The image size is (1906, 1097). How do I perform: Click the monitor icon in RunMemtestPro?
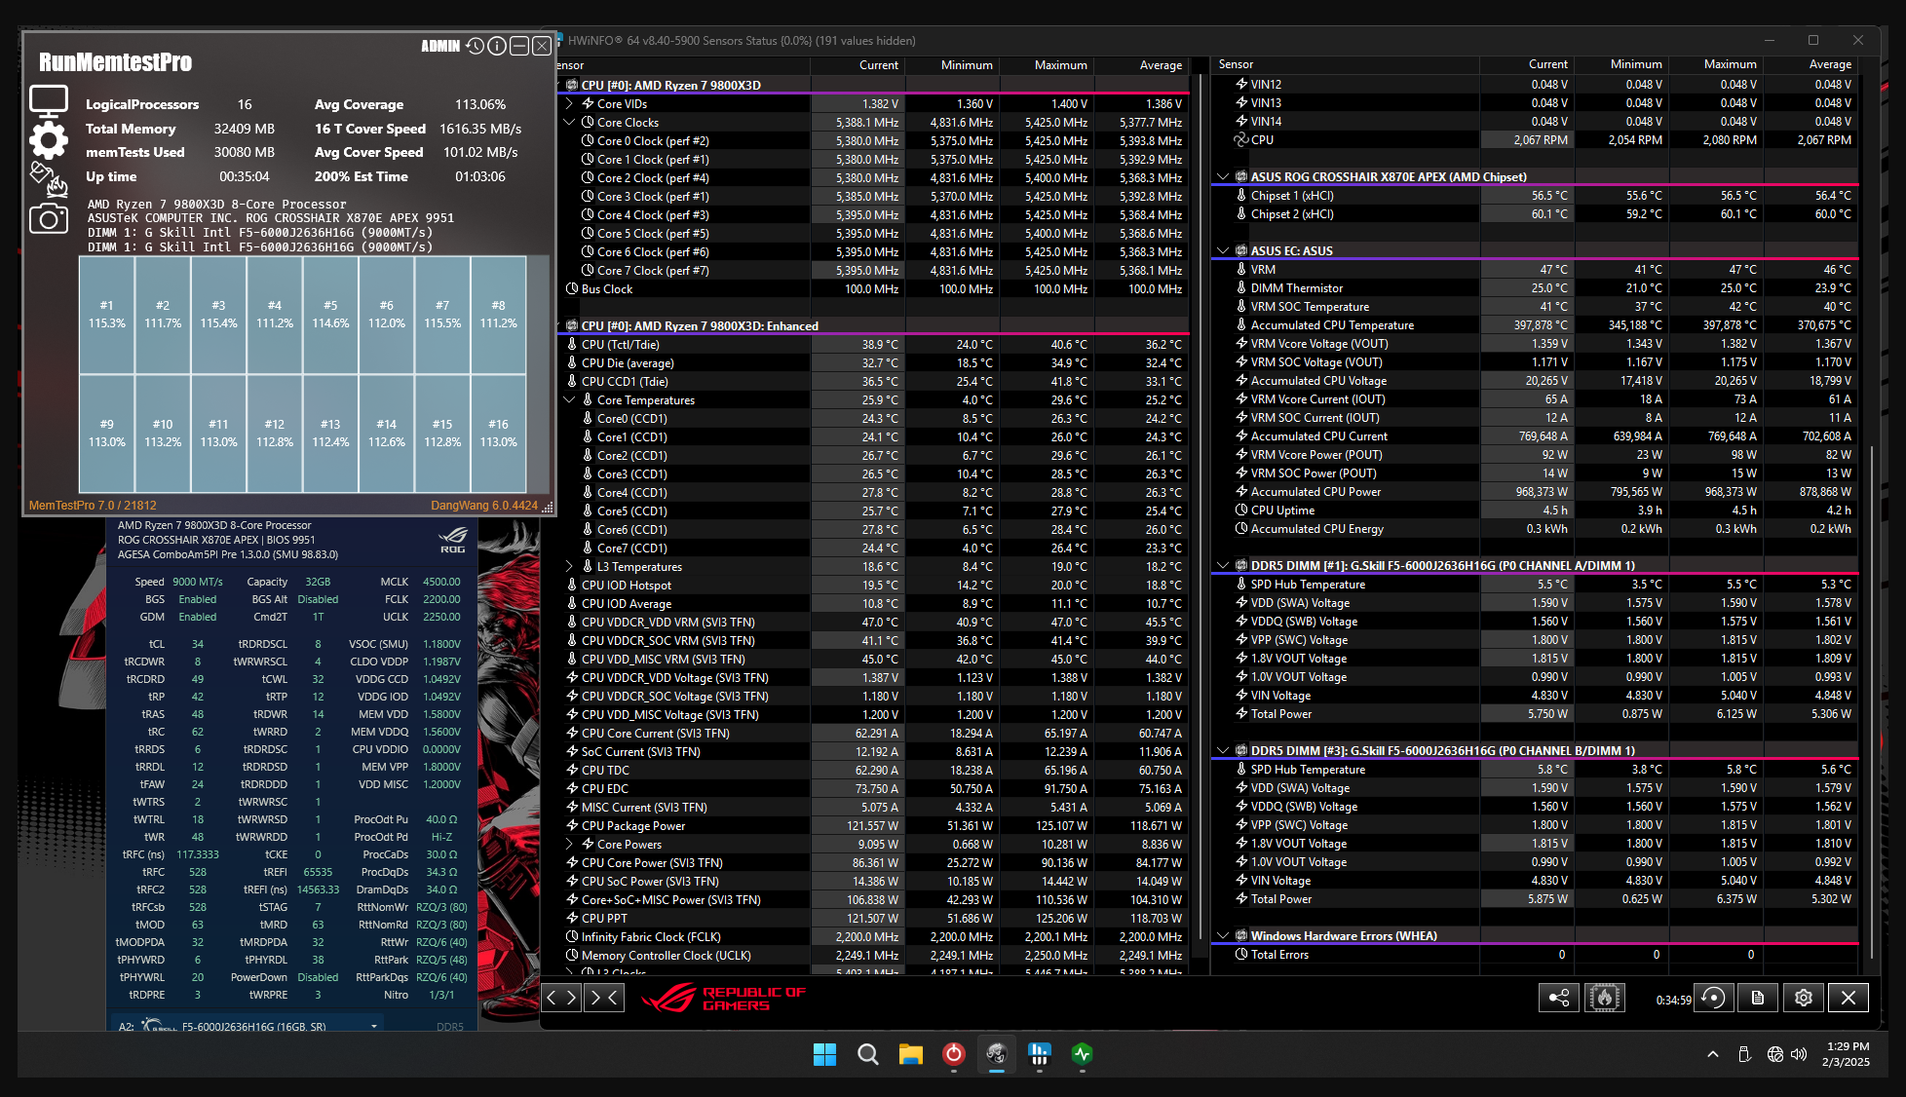(x=48, y=100)
